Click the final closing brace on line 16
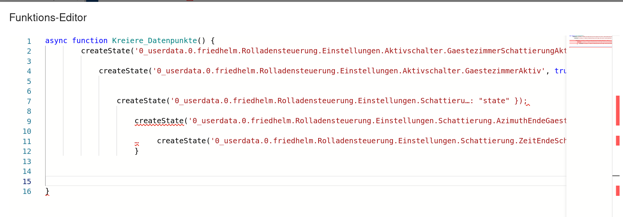623x217 pixels. point(47,191)
